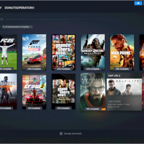
Task: Click the 22% Complete badge on Ghost Recon Breakpoint
Action: point(93,69)
